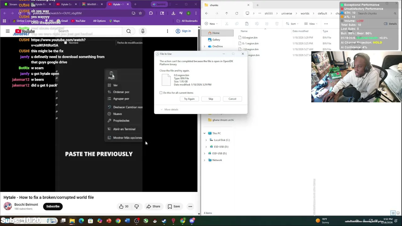Focus the YouTube search input field
The image size is (402, 226).
click(x=89, y=31)
